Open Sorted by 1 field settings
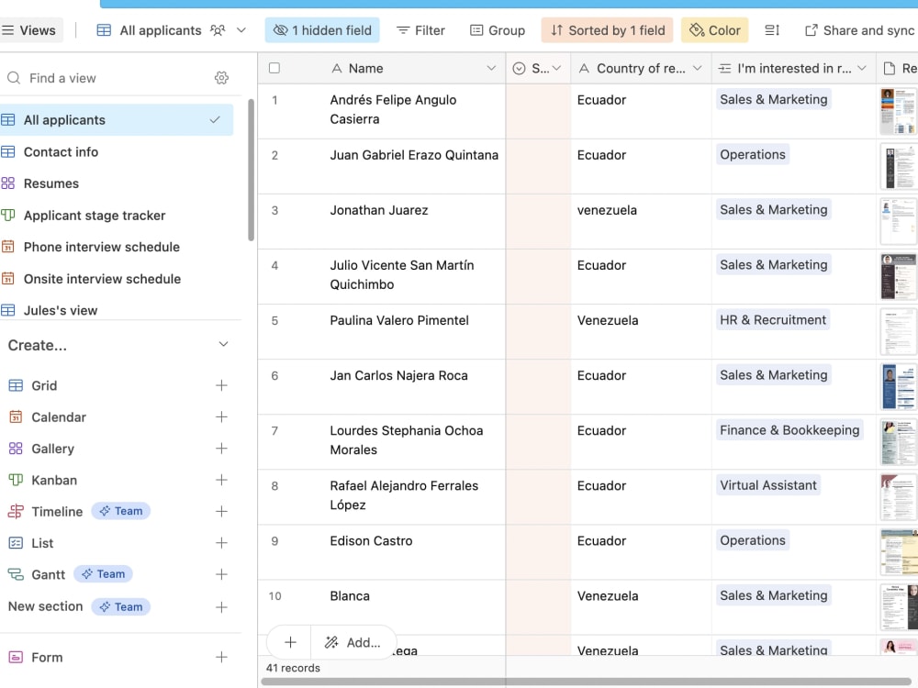This screenshot has height=688, width=918. pos(607,30)
